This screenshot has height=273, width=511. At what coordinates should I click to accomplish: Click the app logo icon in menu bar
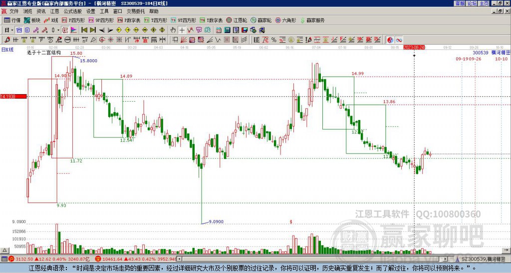tap(4, 11)
